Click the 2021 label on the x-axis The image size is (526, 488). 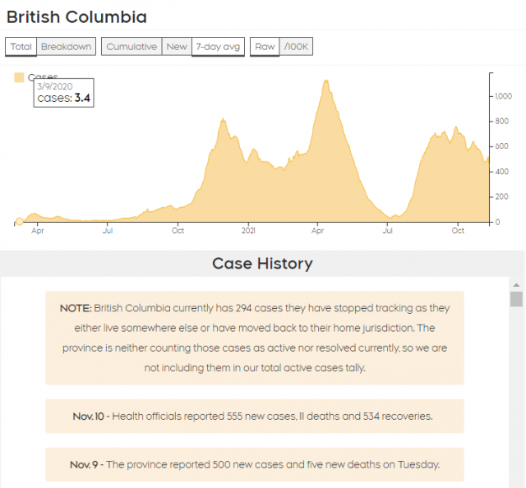pyautogui.click(x=248, y=232)
